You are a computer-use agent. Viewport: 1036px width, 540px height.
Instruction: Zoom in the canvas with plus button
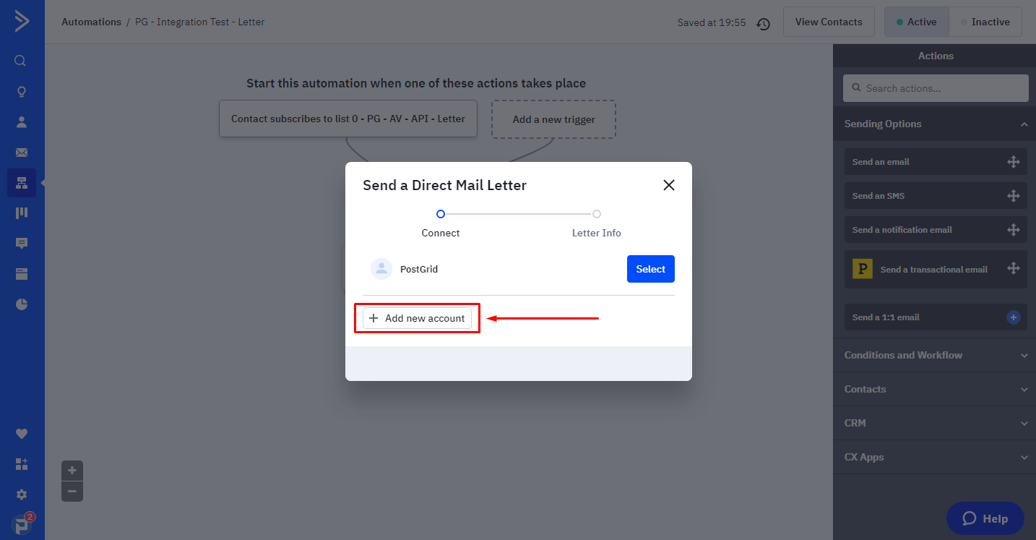click(72, 471)
